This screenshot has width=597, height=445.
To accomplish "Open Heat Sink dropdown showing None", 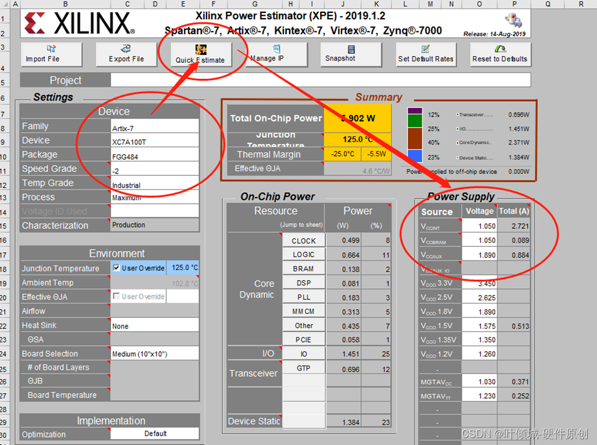I will point(155,325).
